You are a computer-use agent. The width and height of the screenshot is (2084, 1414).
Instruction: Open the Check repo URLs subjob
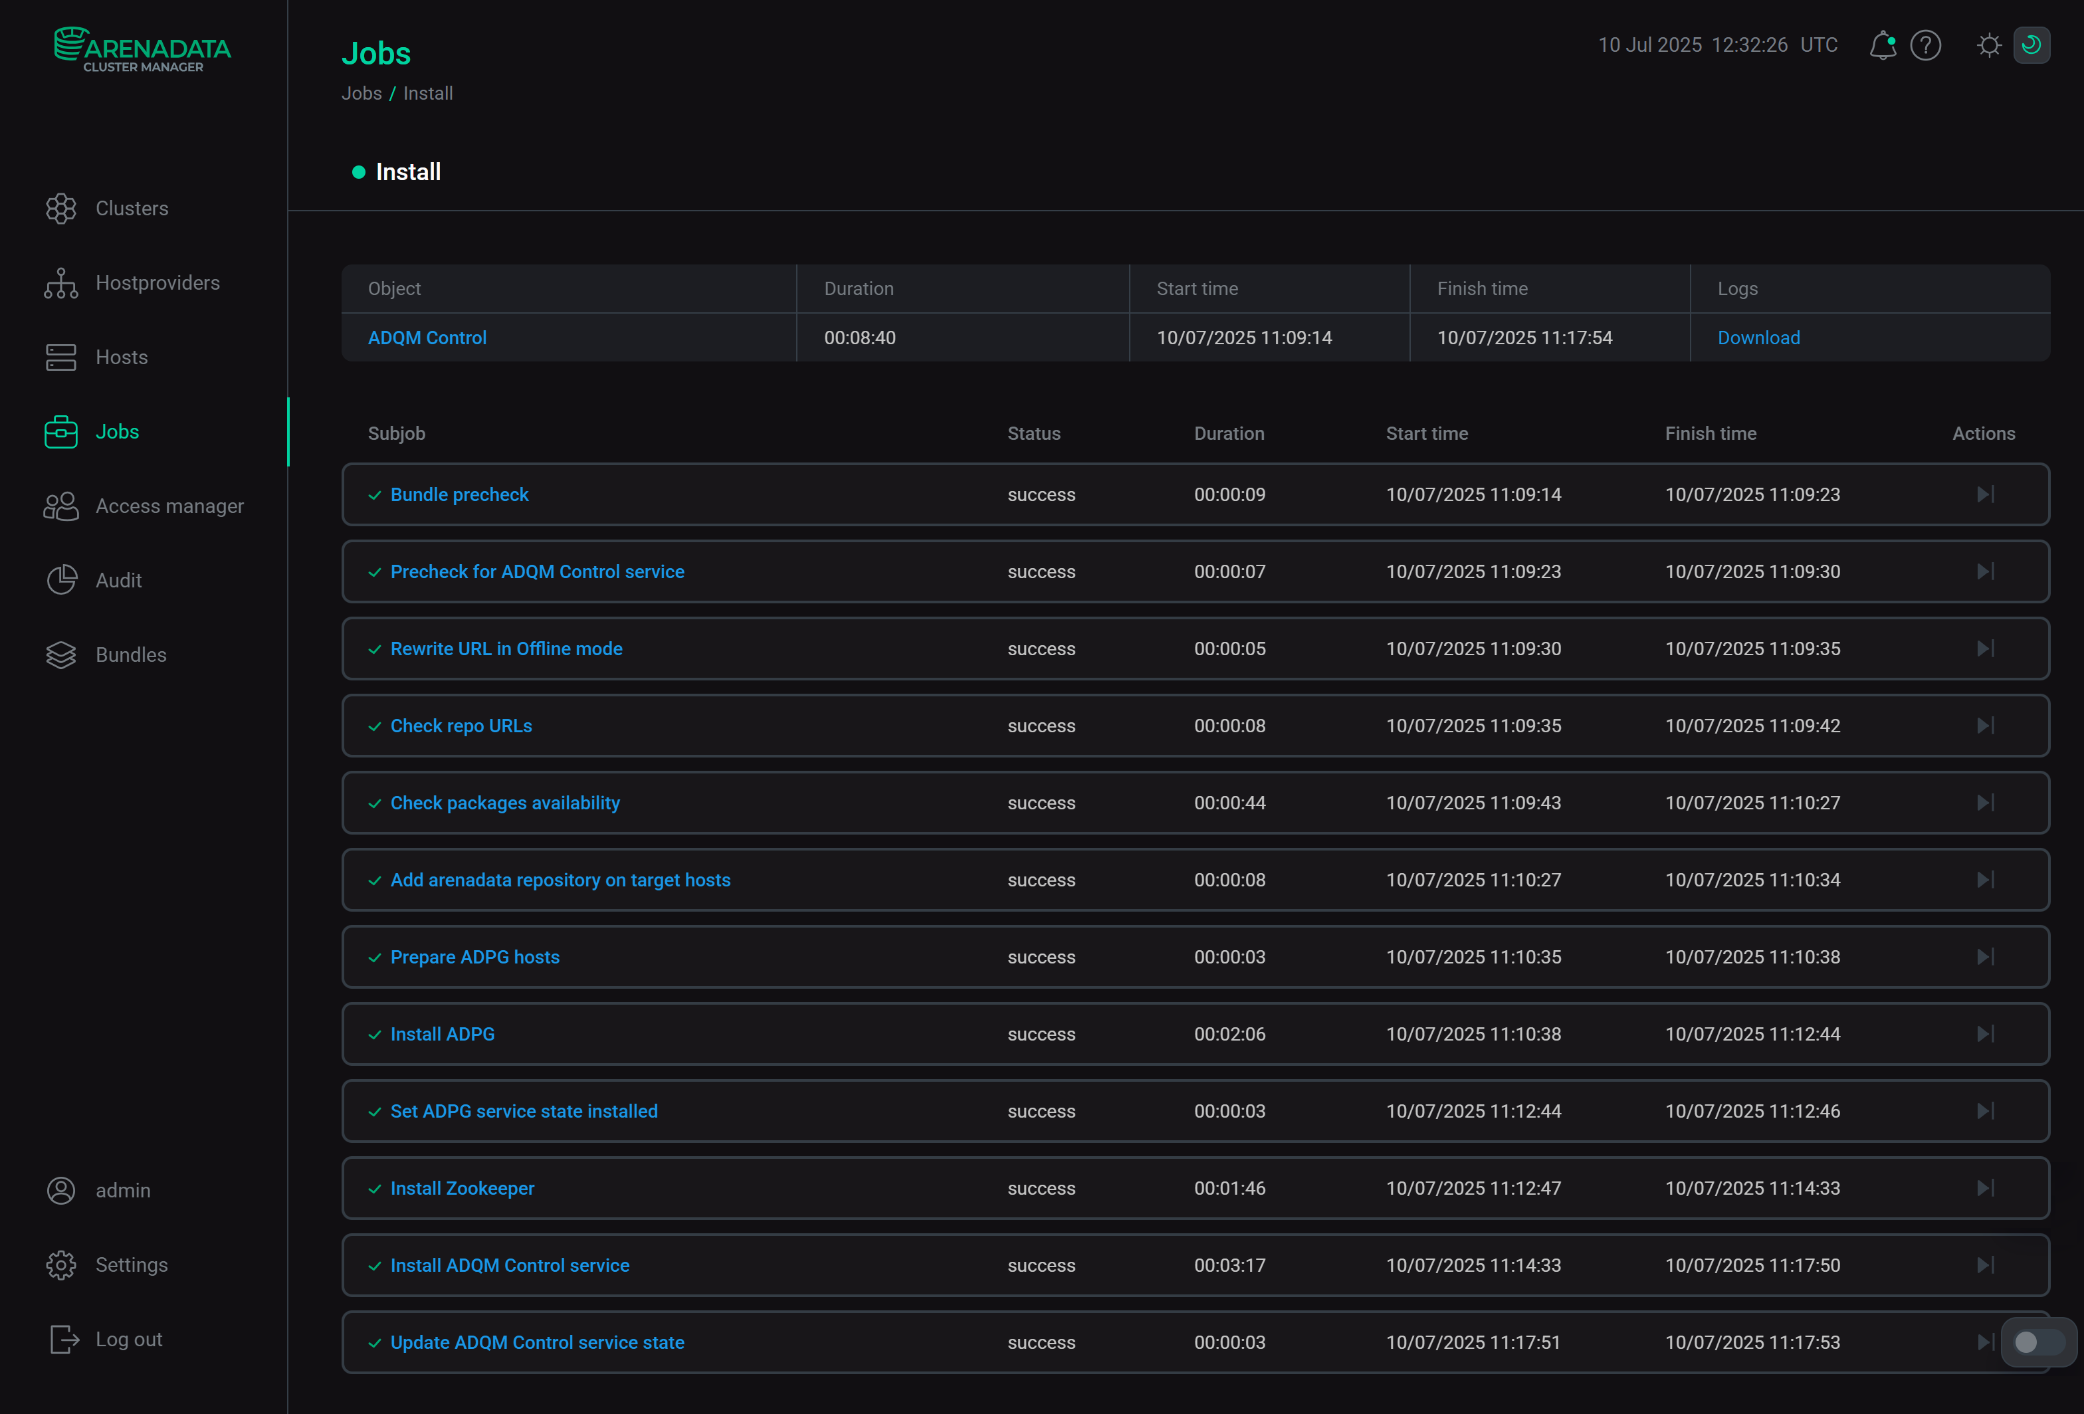click(460, 726)
